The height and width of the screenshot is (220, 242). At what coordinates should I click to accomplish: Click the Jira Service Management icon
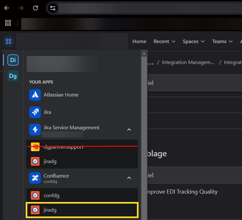(x=35, y=130)
